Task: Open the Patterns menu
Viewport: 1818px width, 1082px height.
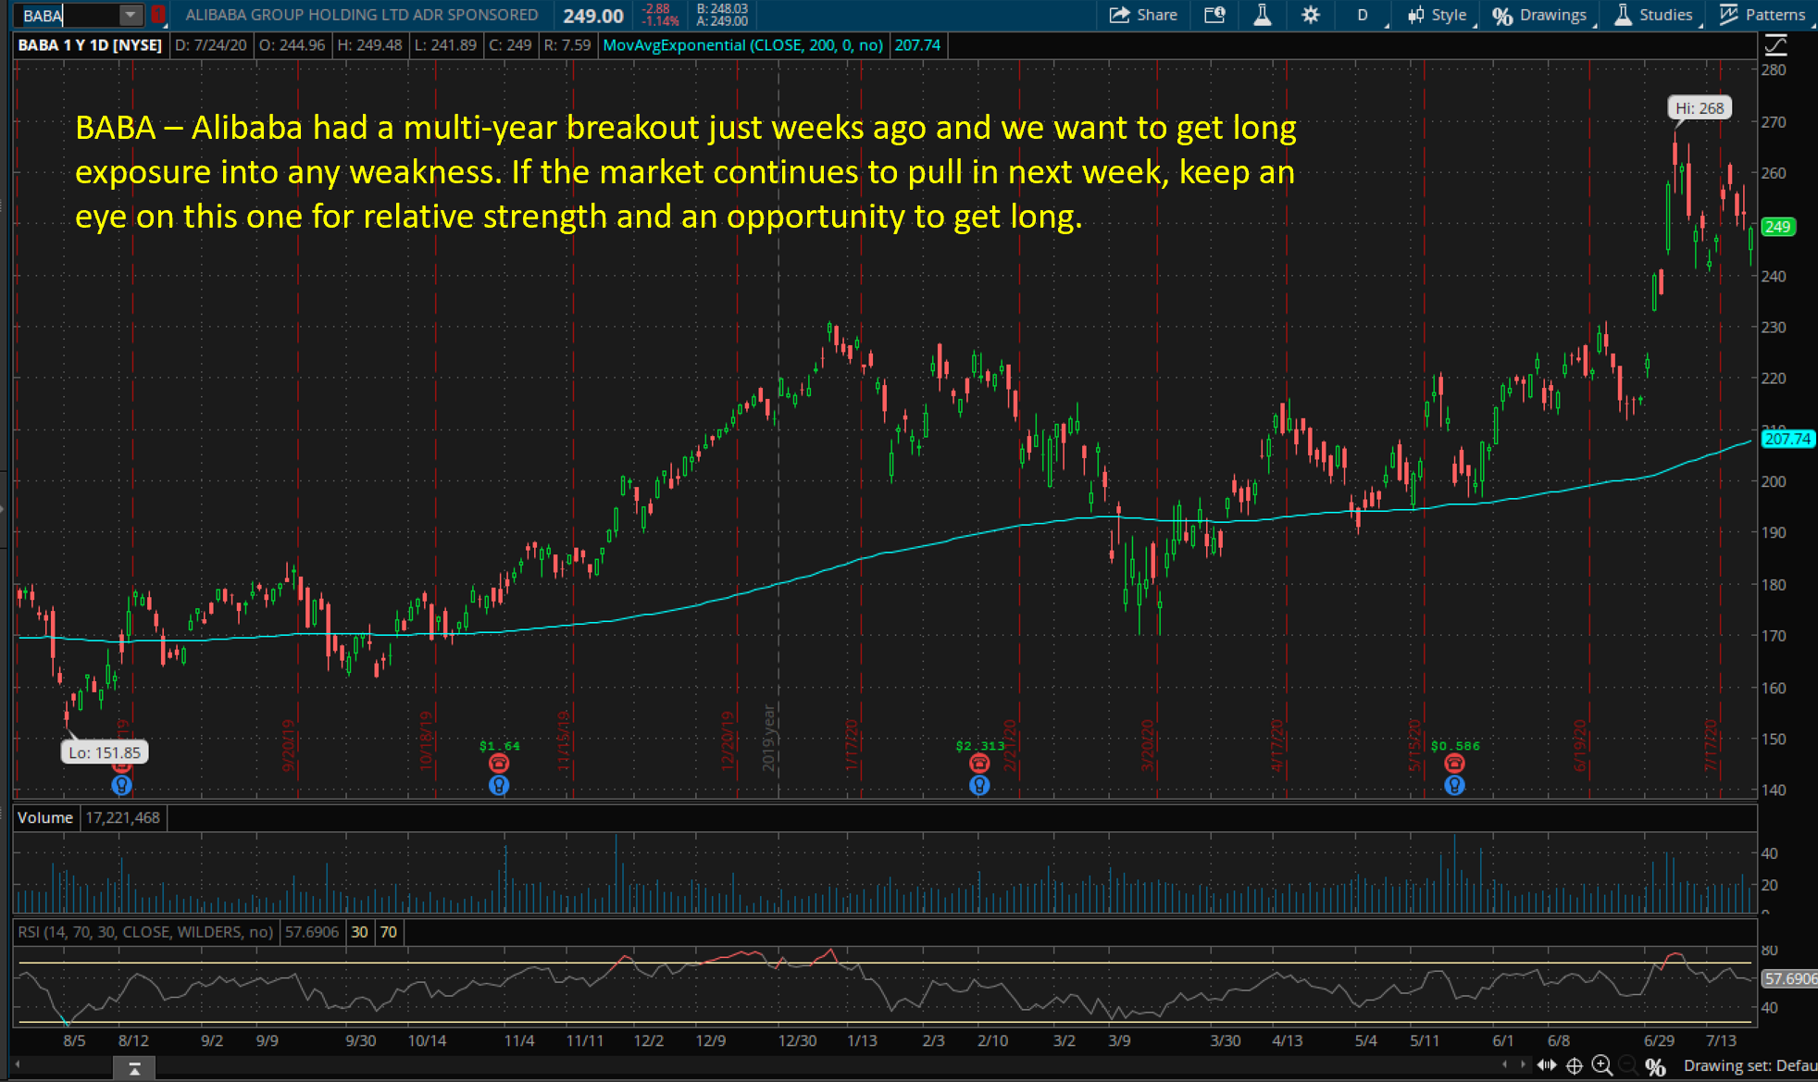Action: (1763, 15)
